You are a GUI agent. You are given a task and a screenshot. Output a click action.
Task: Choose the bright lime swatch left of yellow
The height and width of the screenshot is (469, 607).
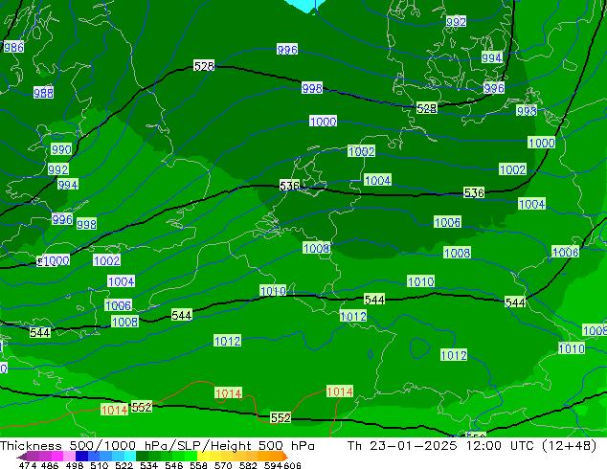(191, 457)
